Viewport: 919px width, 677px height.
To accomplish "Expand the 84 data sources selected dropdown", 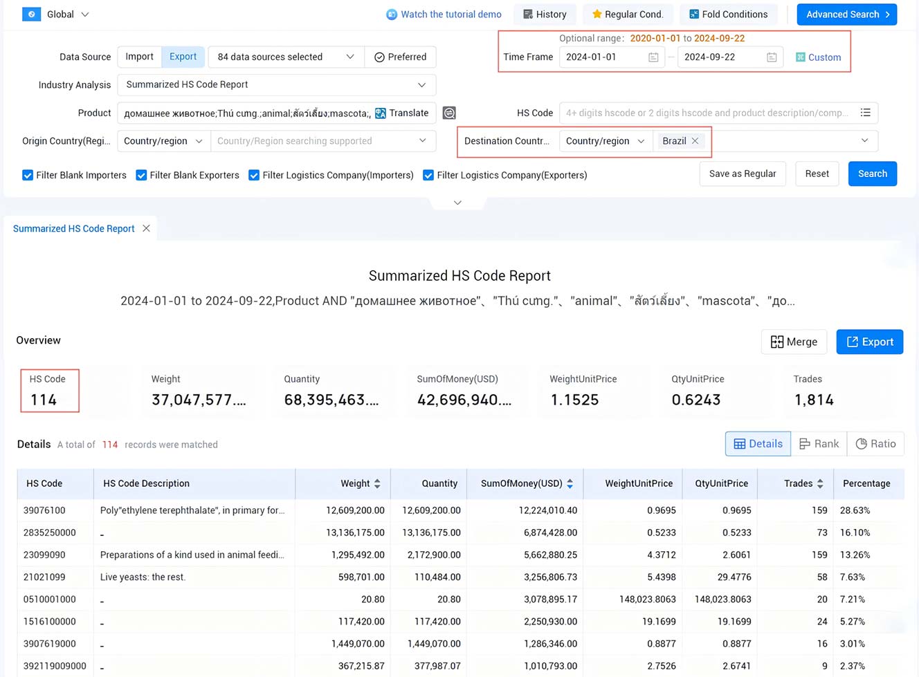I will pyautogui.click(x=286, y=57).
